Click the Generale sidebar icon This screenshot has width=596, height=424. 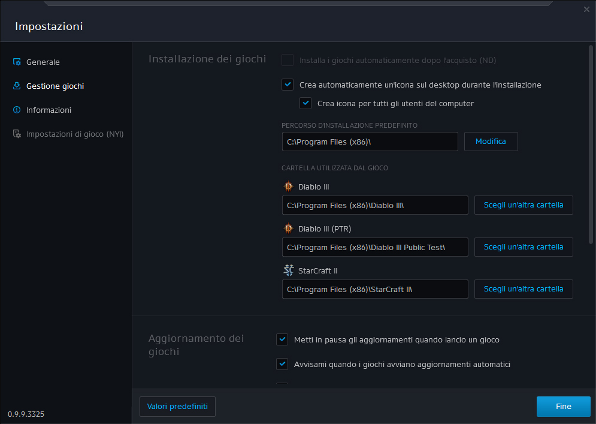[x=17, y=62]
